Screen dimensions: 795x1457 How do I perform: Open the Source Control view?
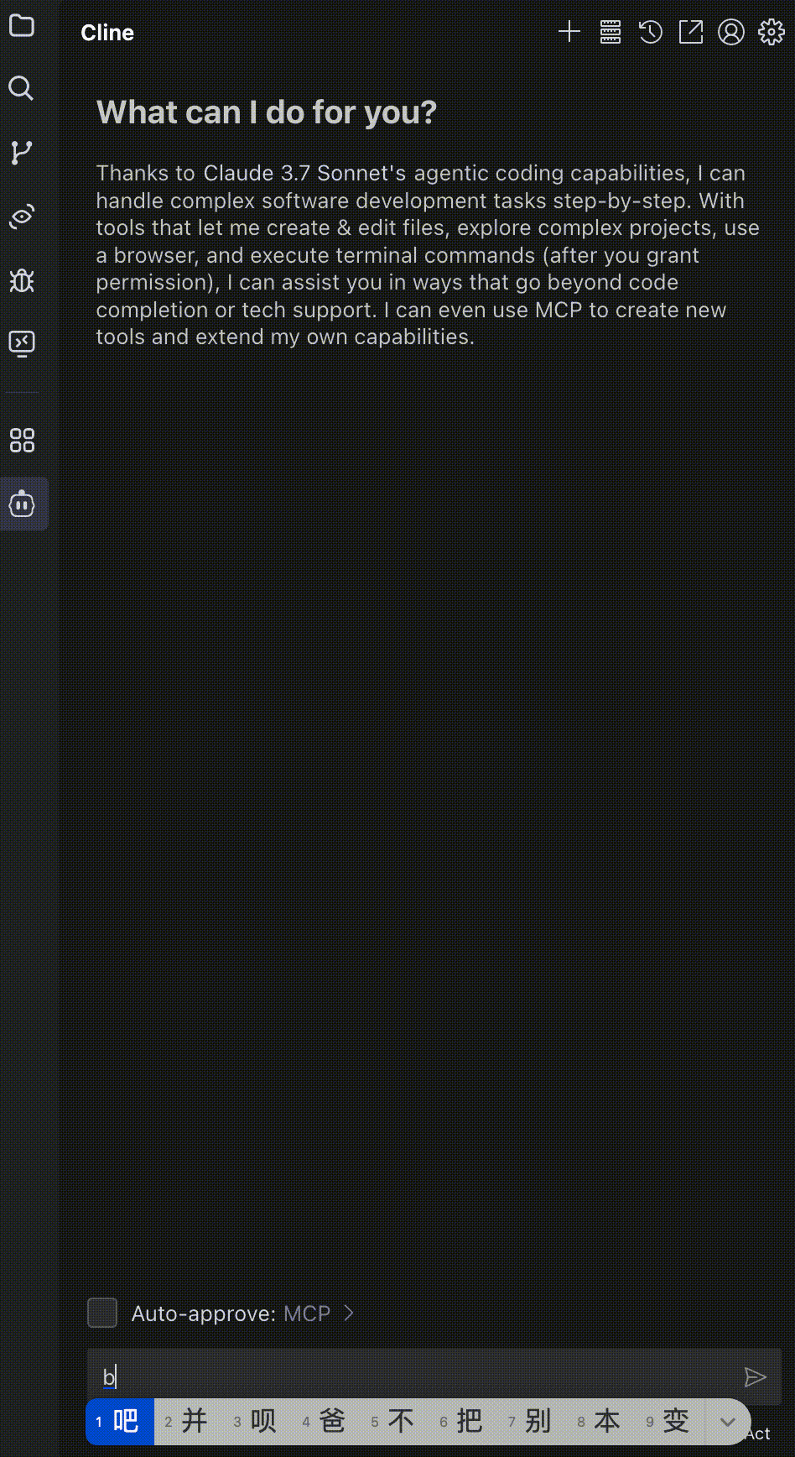point(22,153)
